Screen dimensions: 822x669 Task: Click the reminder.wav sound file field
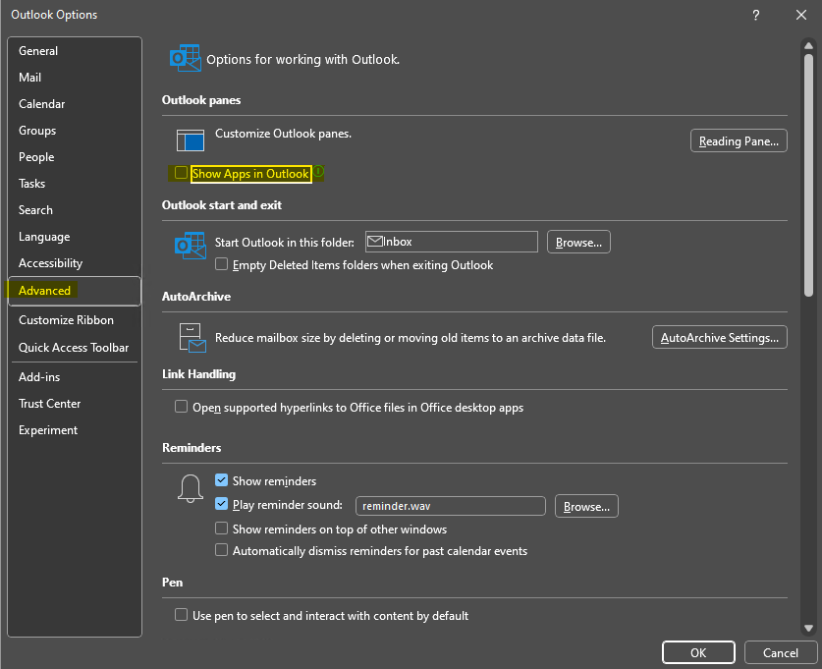click(451, 506)
